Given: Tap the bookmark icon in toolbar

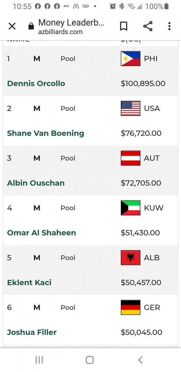Looking at the screenshot, I should click(124, 26).
